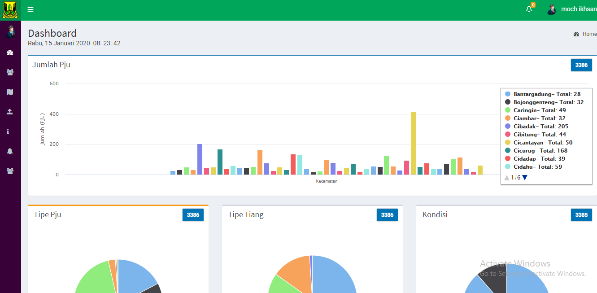Click the bell icon in sidebar
597x293 pixels.
coord(10,151)
